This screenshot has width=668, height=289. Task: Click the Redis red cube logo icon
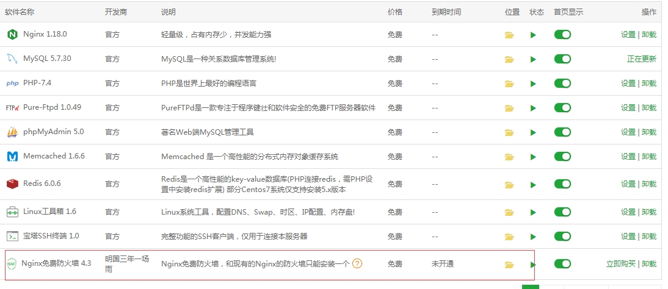click(12, 184)
